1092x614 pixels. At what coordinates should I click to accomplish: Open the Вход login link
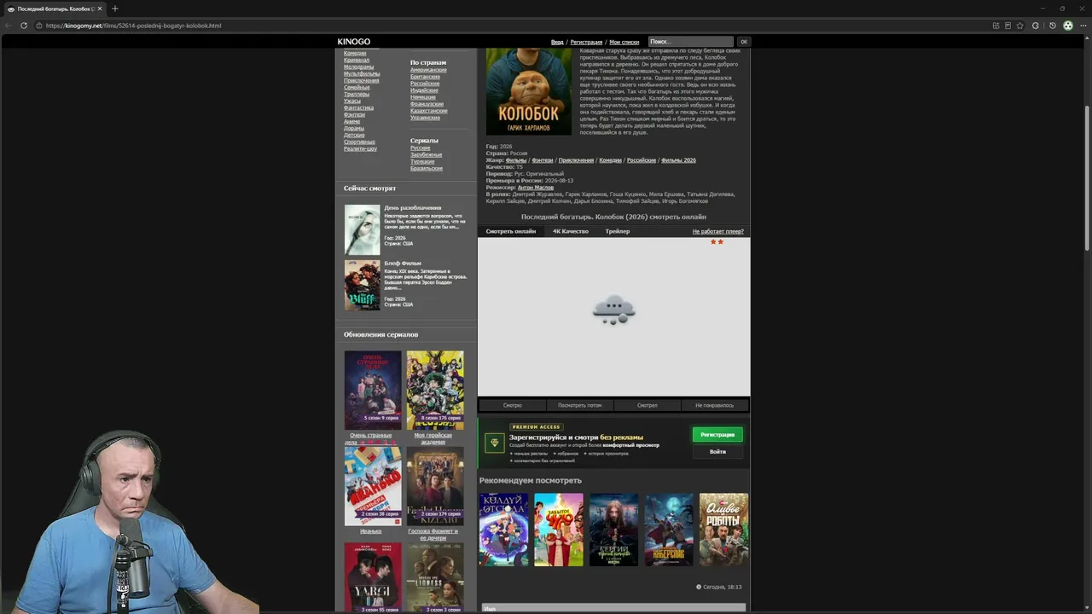(x=557, y=42)
